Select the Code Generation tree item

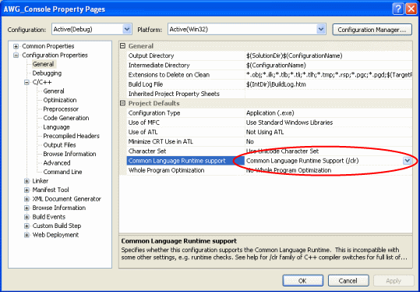(66, 118)
